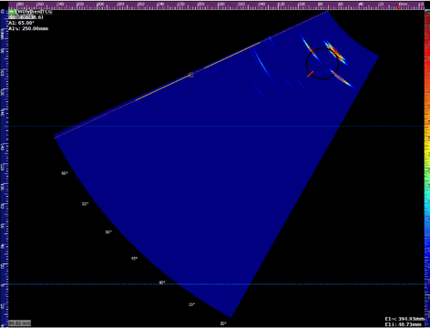Click the upper horizontal dashed gate line
The width and height of the screenshot is (430, 328).
coord(216,126)
